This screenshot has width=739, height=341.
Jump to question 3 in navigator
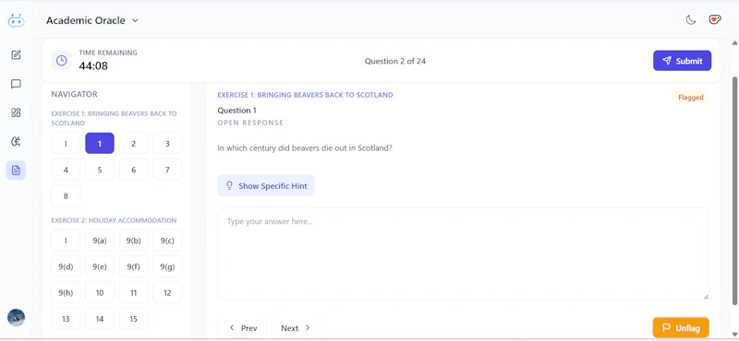click(167, 144)
